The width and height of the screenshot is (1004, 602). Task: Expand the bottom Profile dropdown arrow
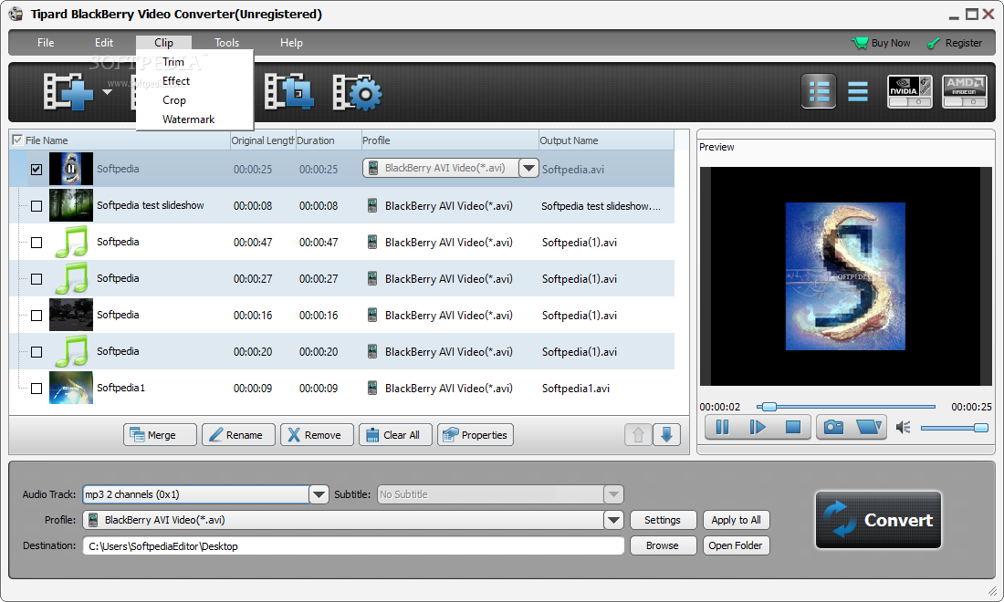[613, 520]
